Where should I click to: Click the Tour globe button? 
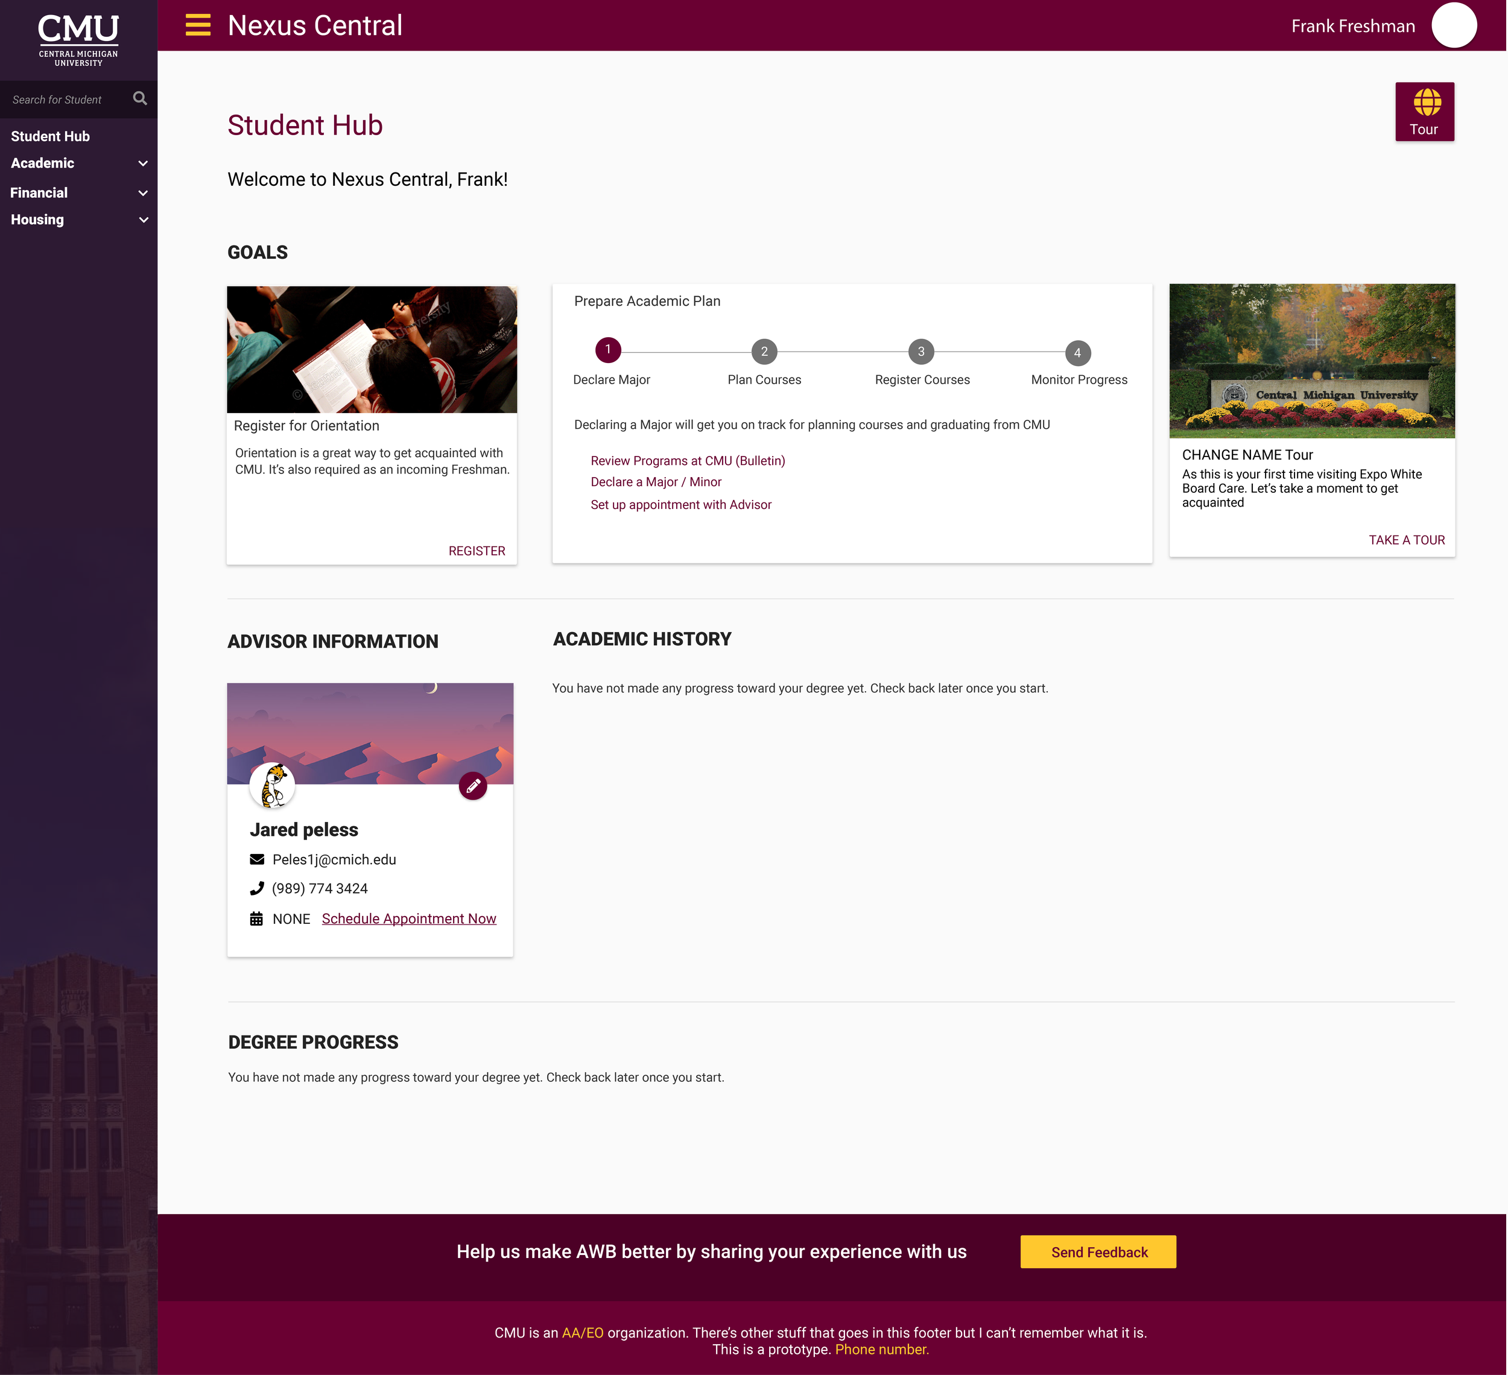coord(1424,112)
